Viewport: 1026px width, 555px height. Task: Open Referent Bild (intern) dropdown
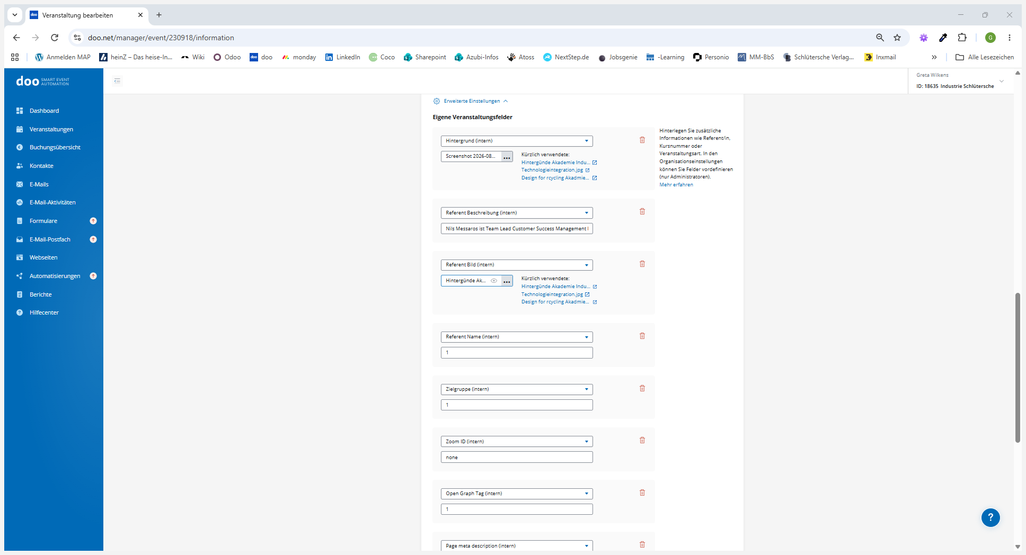tap(517, 265)
